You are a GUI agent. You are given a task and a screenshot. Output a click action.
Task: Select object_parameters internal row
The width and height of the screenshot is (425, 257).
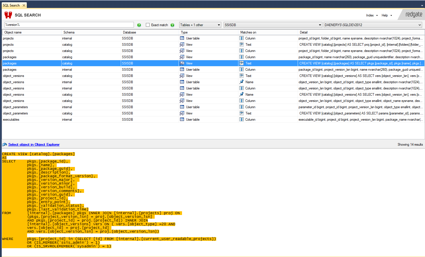point(213,107)
